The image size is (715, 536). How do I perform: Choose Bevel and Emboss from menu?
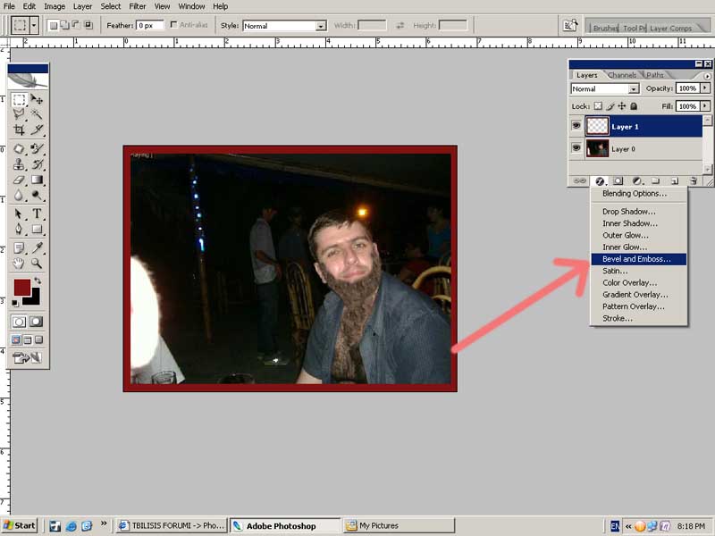[638, 259]
